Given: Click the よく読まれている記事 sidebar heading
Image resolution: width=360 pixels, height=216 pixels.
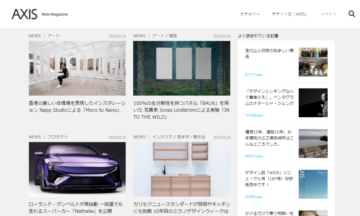Looking at the screenshot, I should click(x=258, y=36).
